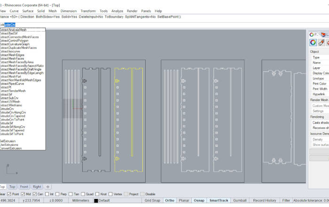Enable the Tan osnap checkbox
329x207 pixels.
tap(70, 194)
